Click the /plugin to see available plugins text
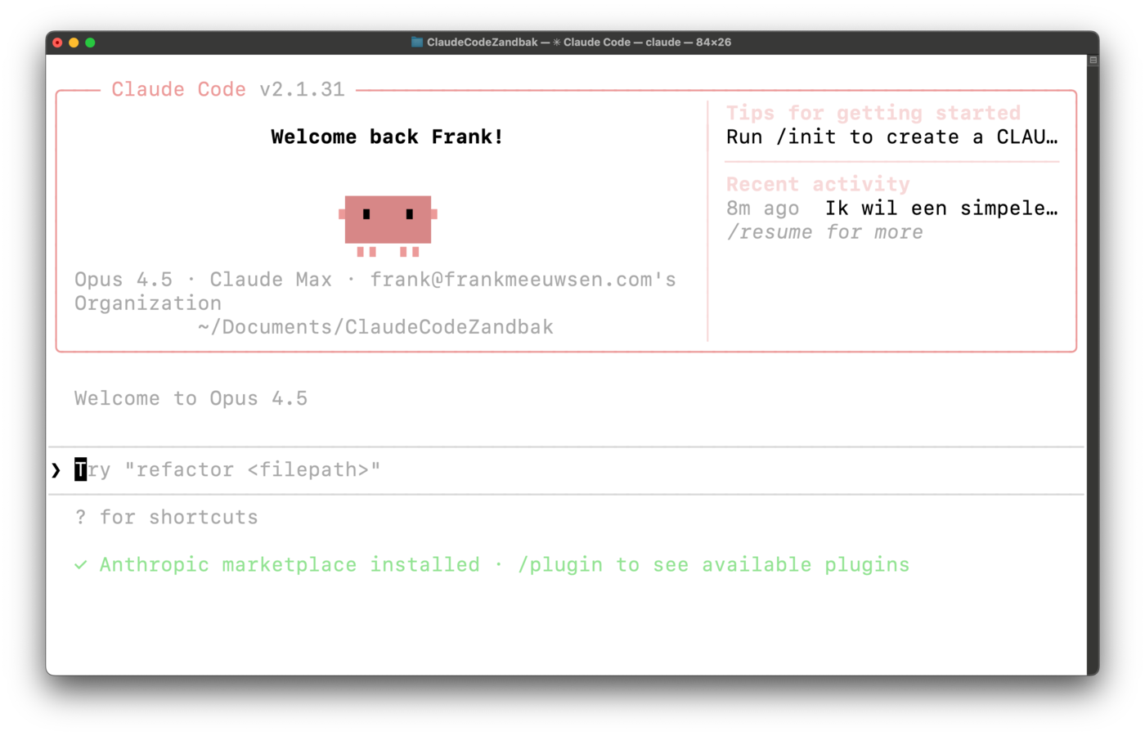The width and height of the screenshot is (1145, 736). click(713, 565)
